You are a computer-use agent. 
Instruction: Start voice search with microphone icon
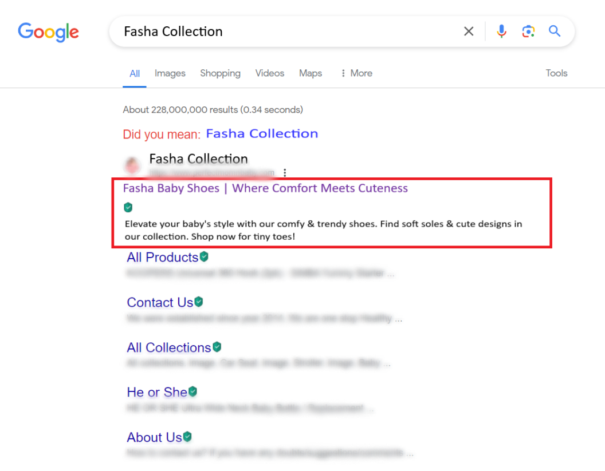(x=501, y=31)
